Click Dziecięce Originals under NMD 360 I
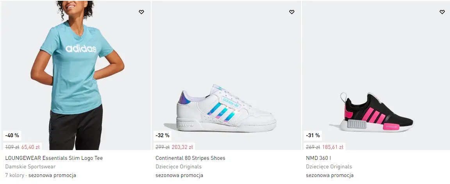This screenshot has height=184, width=450. click(x=329, y=167)
